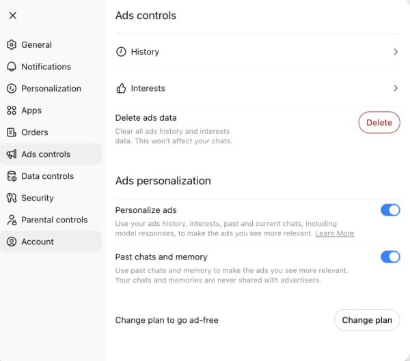Select the Ads controls sidebar tab

click(x=46, y=154)
